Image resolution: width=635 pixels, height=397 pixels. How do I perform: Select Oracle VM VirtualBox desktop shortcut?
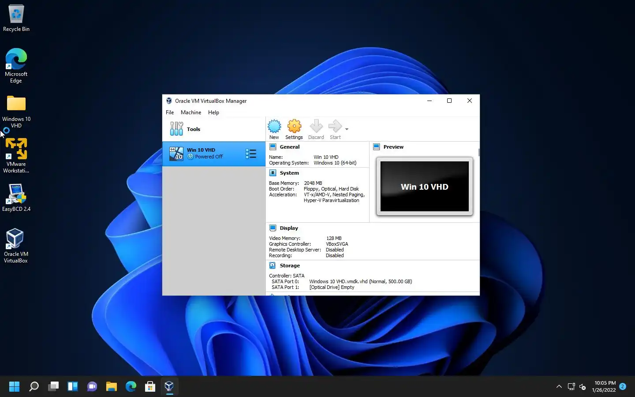[x=16, y=246]
